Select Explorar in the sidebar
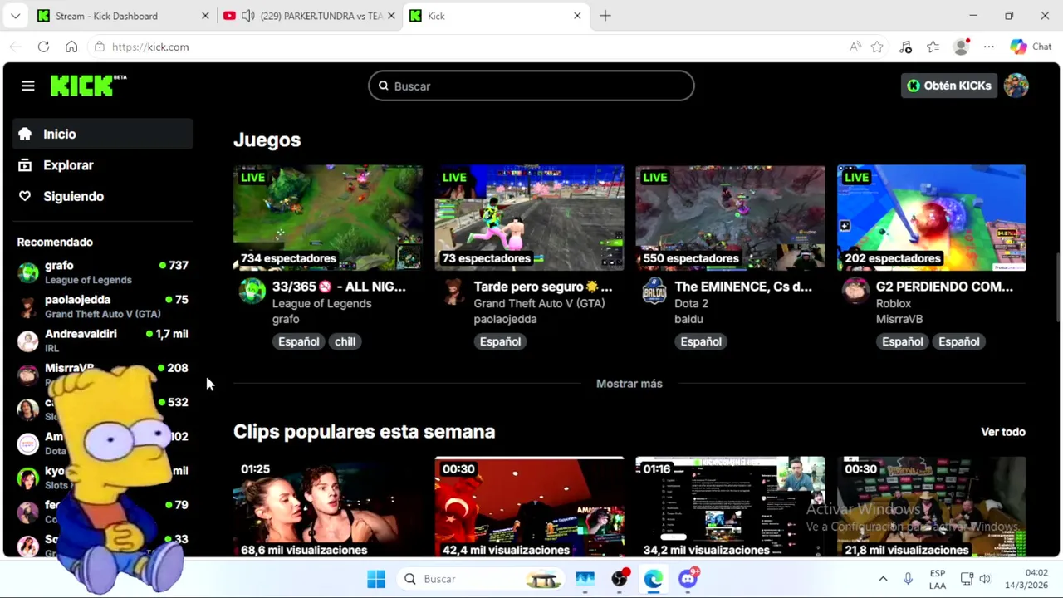The height and width of the screenshot is (598, 1063). [103, 165]
